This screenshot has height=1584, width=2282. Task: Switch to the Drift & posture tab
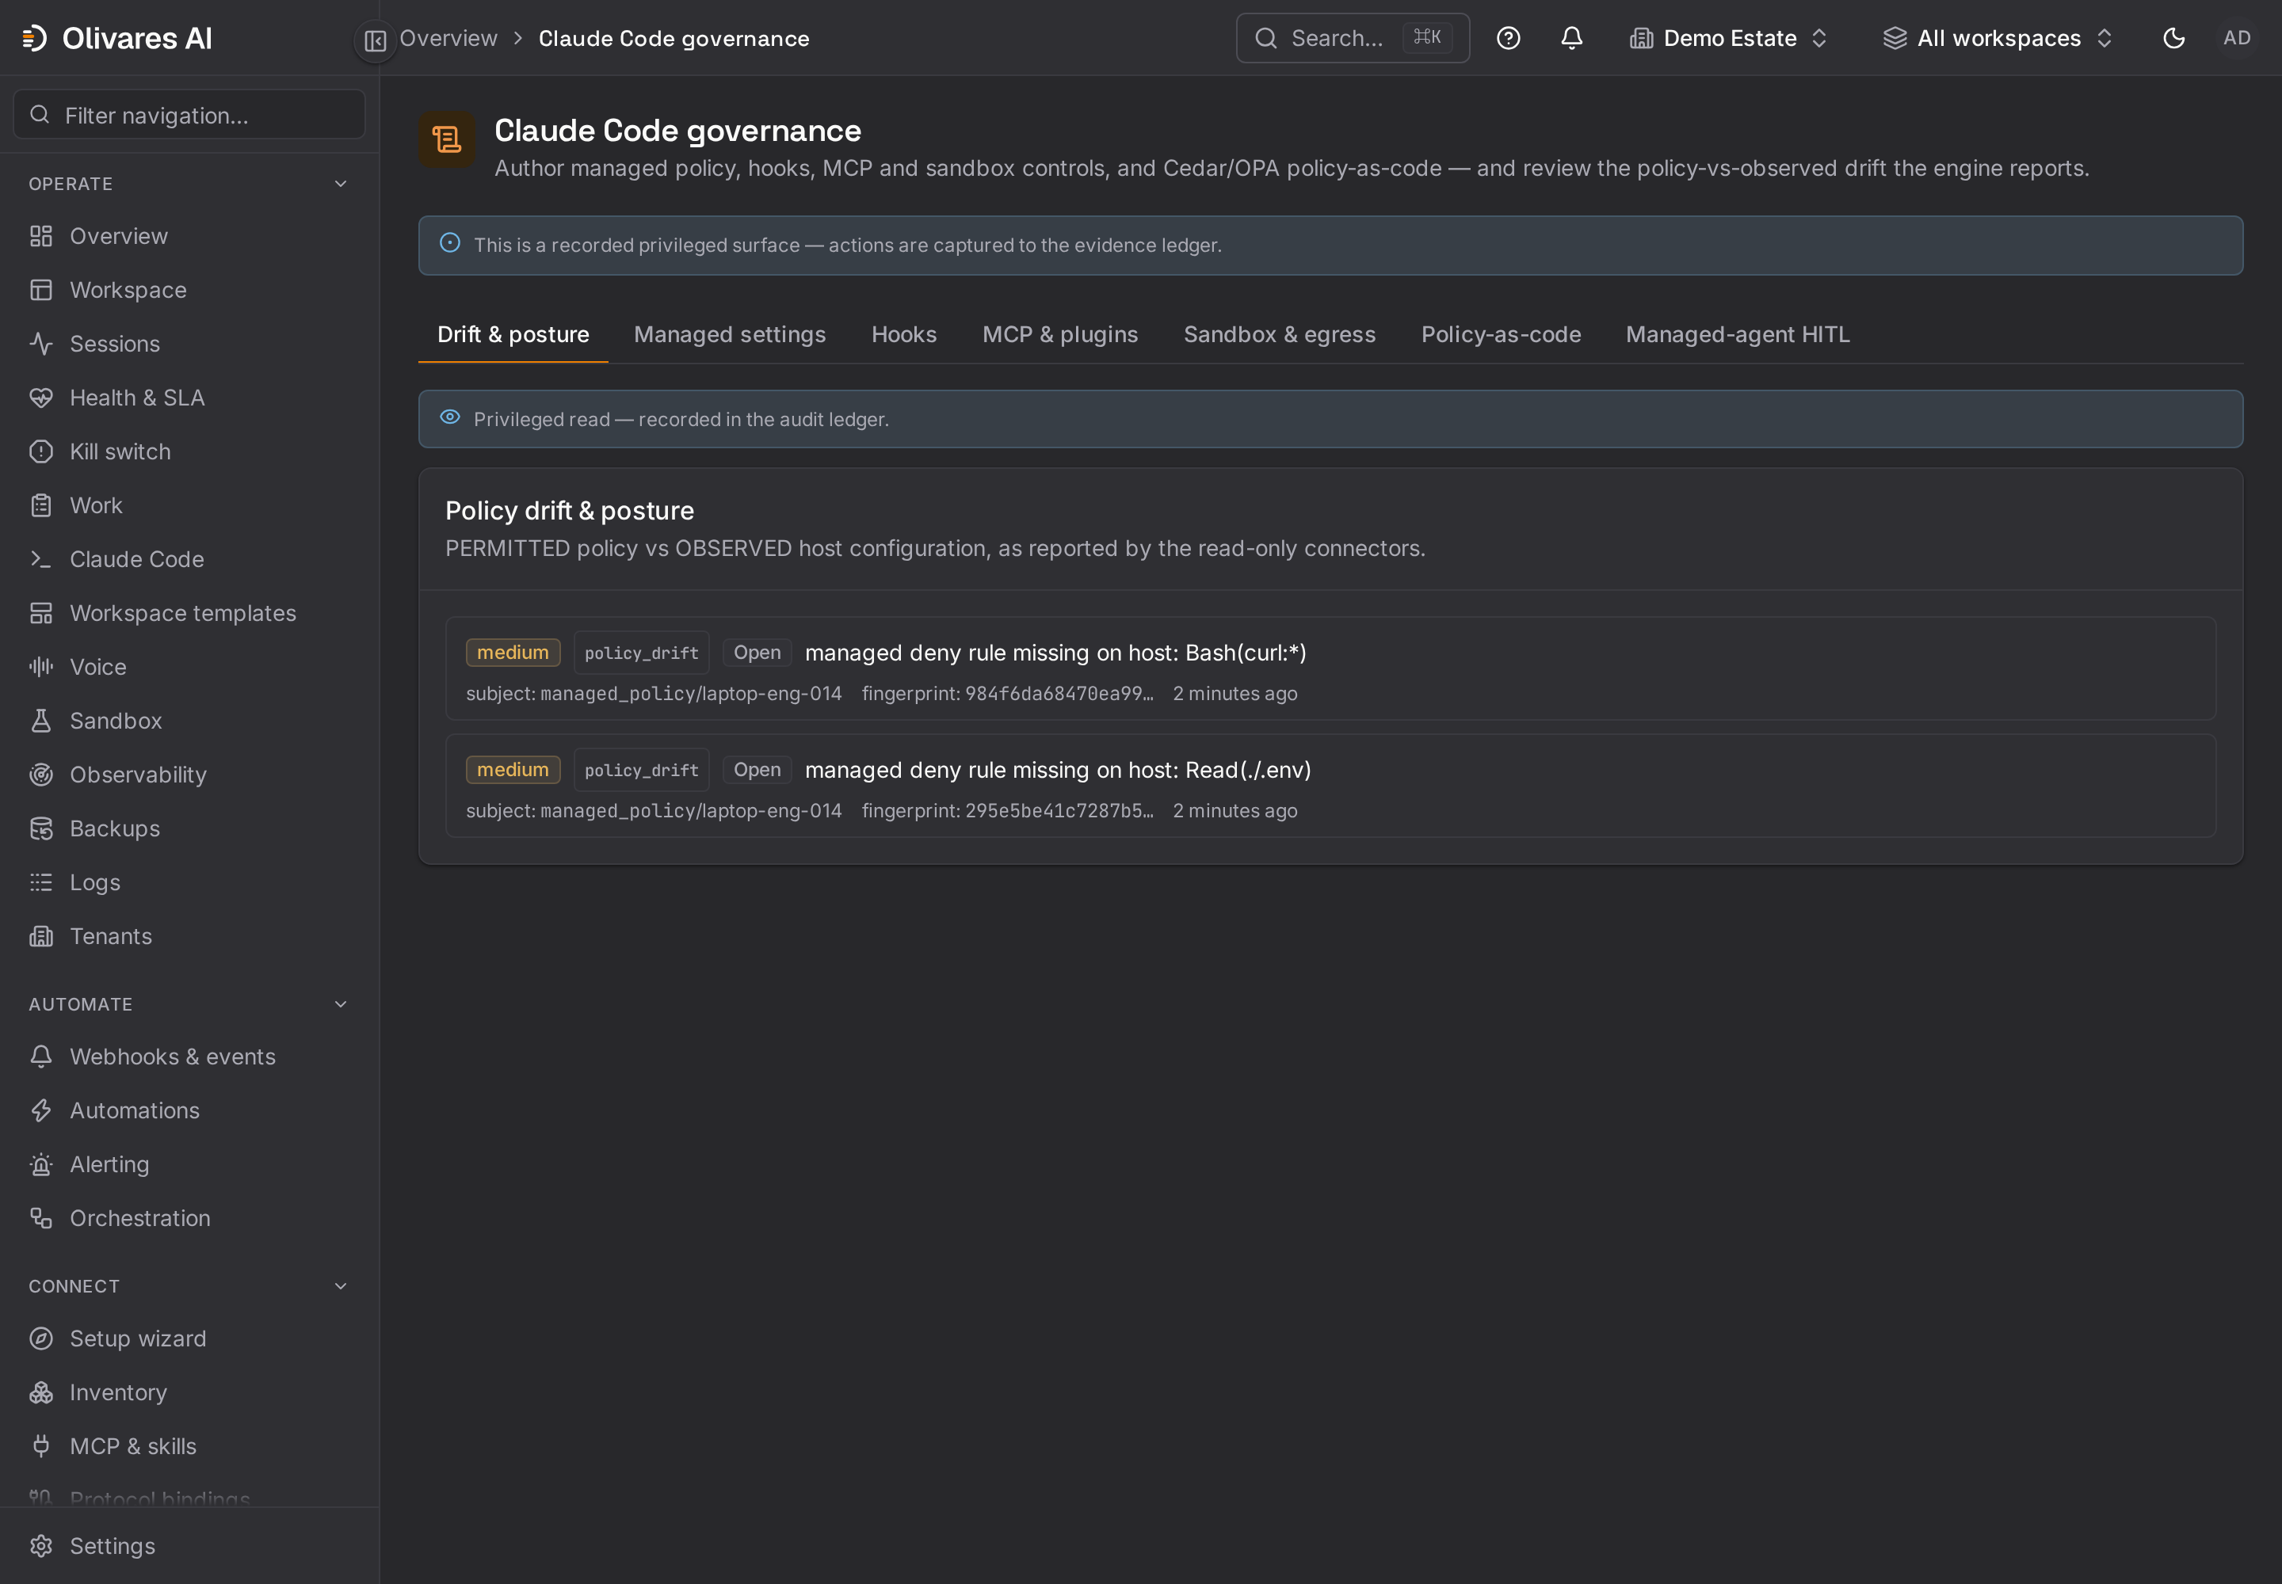[513, 334]
